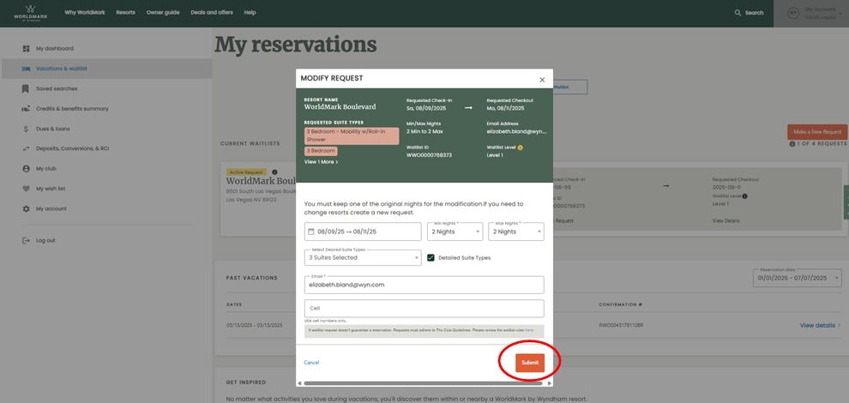The image size is (849, 403).
Task: Click the My wish list heart icon
Action: pos(26,189)
